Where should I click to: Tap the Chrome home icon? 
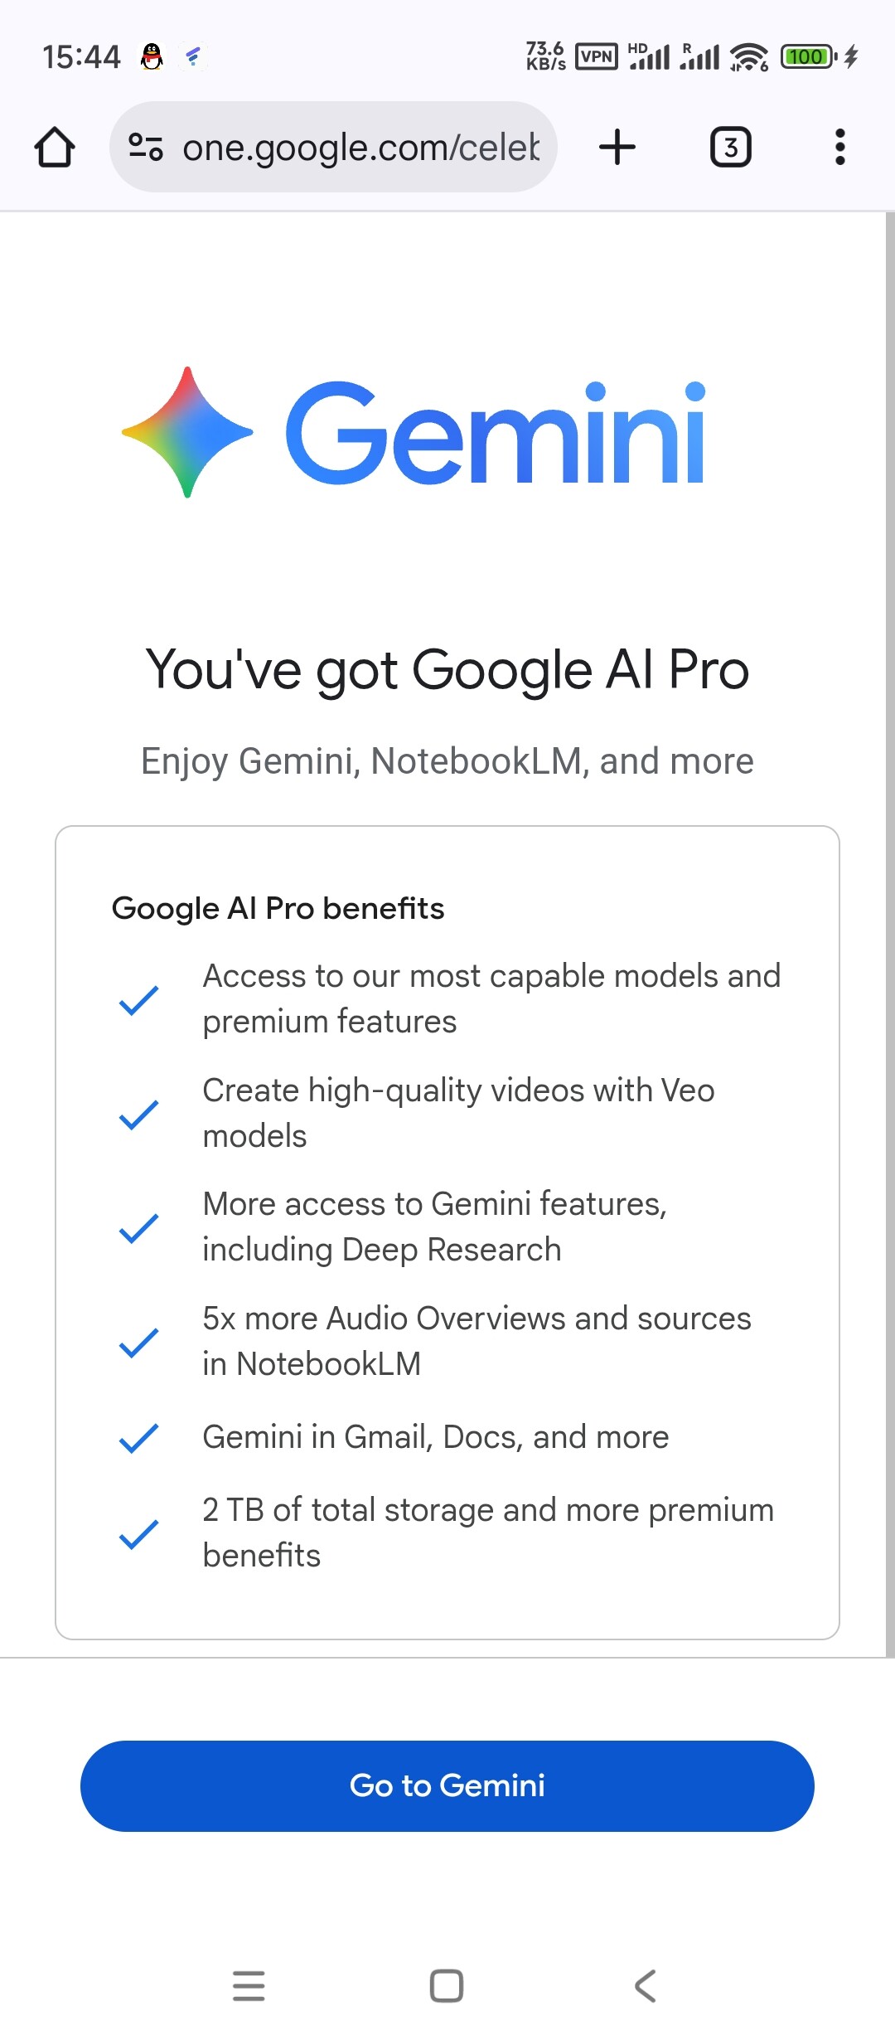point(55,148)
